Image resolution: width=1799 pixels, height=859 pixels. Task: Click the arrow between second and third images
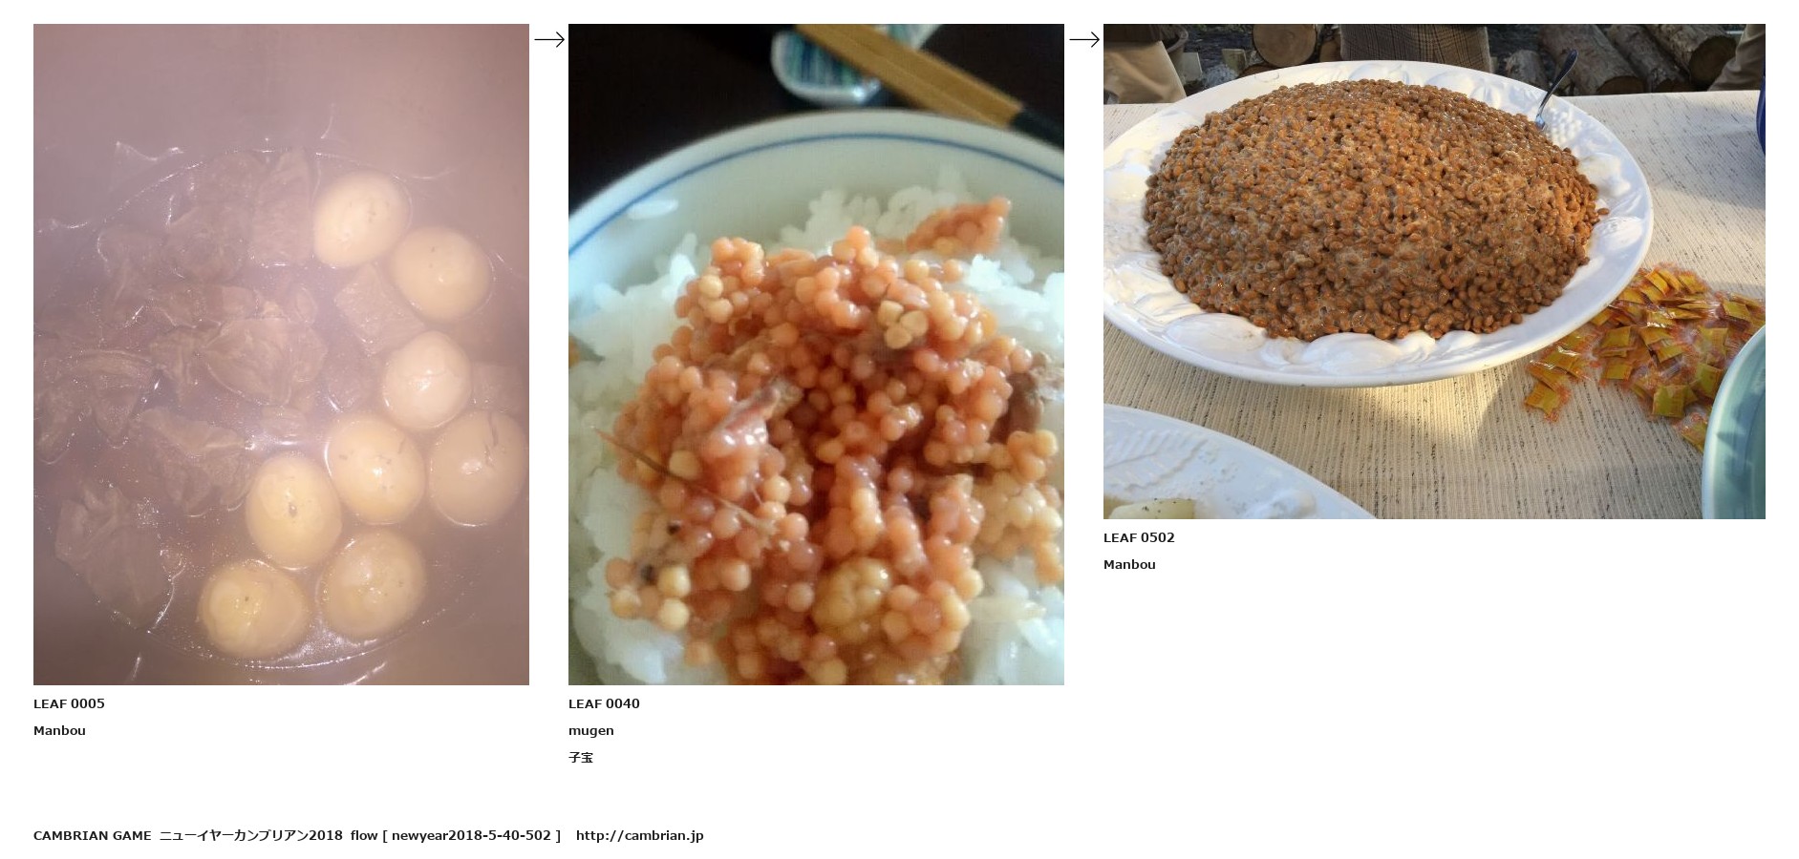point(1083,39)
